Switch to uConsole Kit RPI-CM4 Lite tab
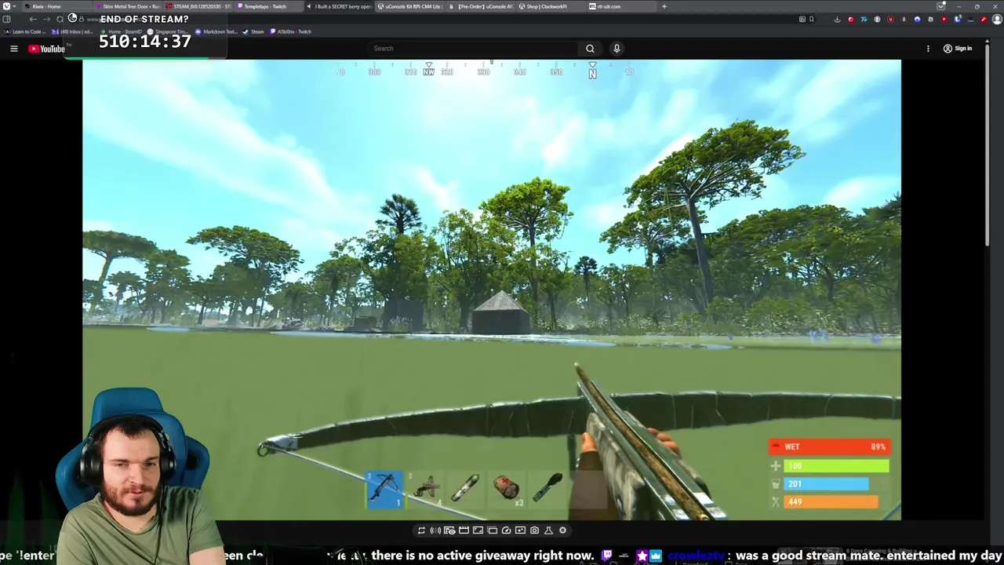The width and height of the screenshot is (1004, 565). point(409,6)
